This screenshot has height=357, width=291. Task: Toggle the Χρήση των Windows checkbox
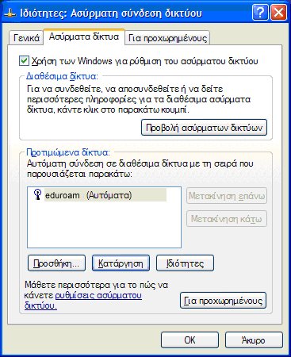point(24,61)
